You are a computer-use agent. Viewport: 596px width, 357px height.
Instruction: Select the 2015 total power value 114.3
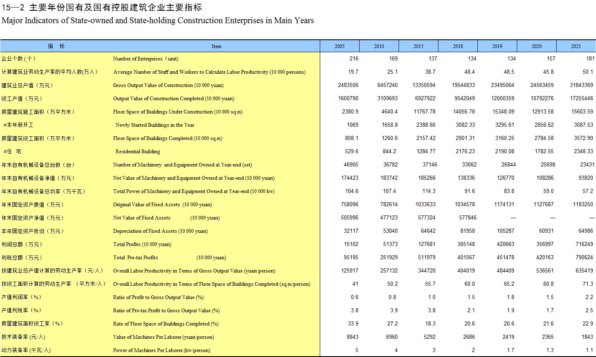[x=429, y=191]
